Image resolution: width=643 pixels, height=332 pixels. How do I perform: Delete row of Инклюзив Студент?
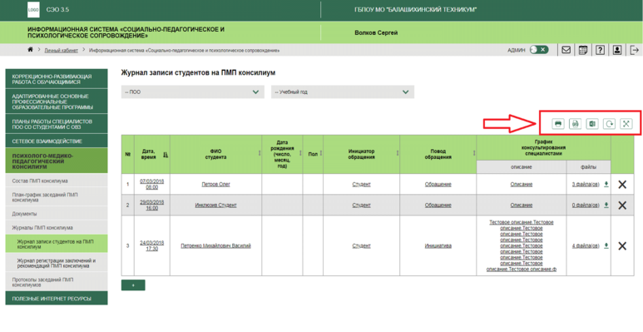(x=622, y=206)
